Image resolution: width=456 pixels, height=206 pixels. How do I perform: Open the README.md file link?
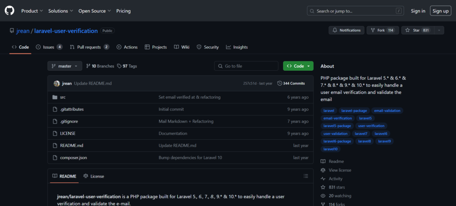(x=72, y=145)
